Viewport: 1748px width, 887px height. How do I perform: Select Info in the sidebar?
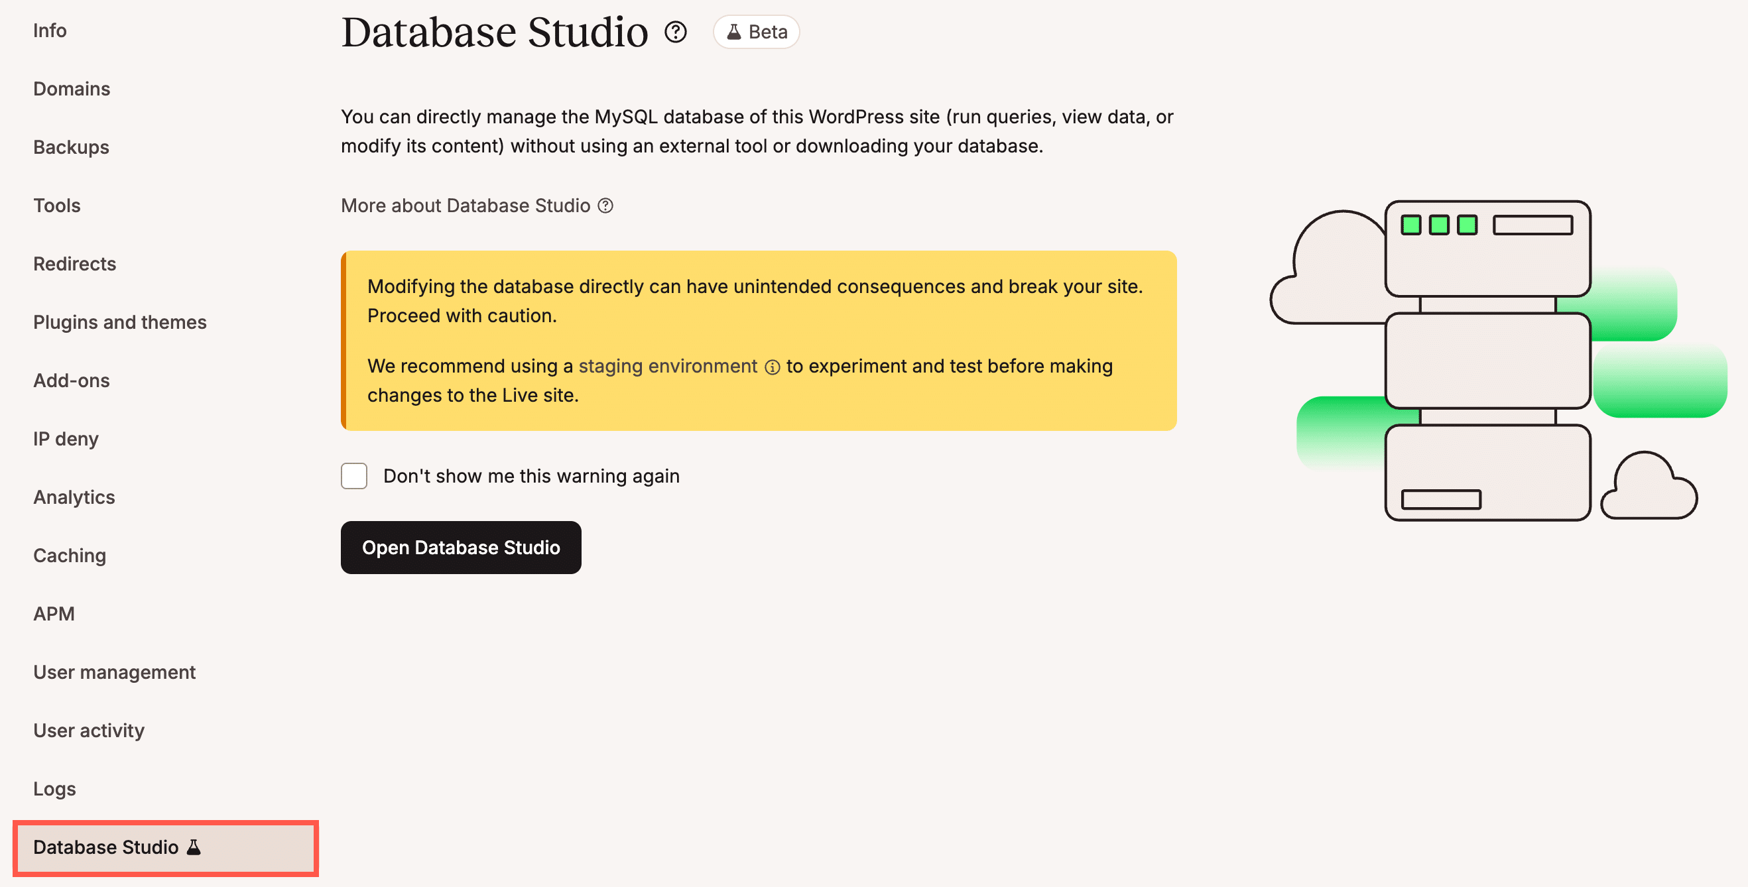(x=50, y=30)
